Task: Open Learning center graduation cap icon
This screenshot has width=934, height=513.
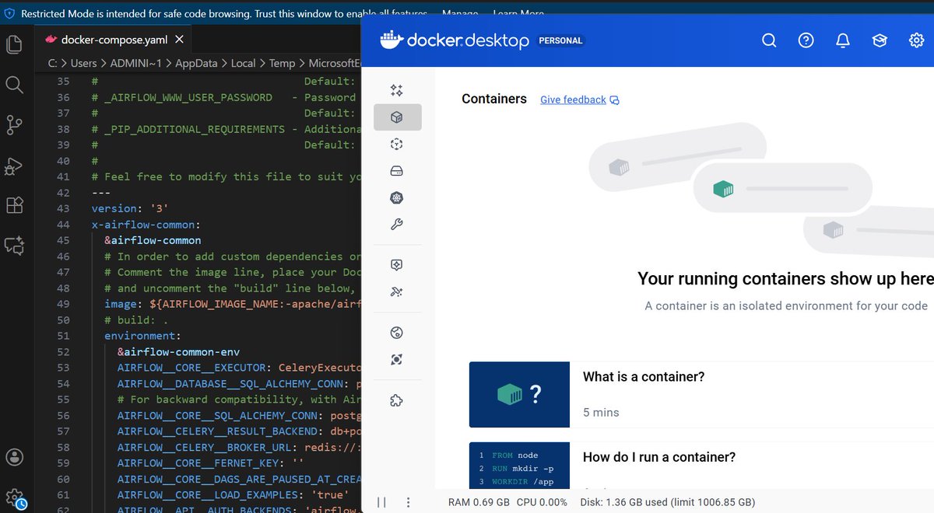Action: (x=880, y=40)
